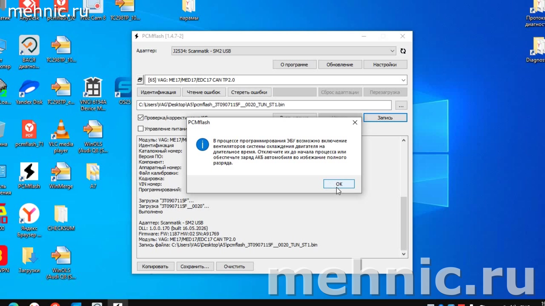Click Копировать log button
545x306 pixels.
point(155,267)
